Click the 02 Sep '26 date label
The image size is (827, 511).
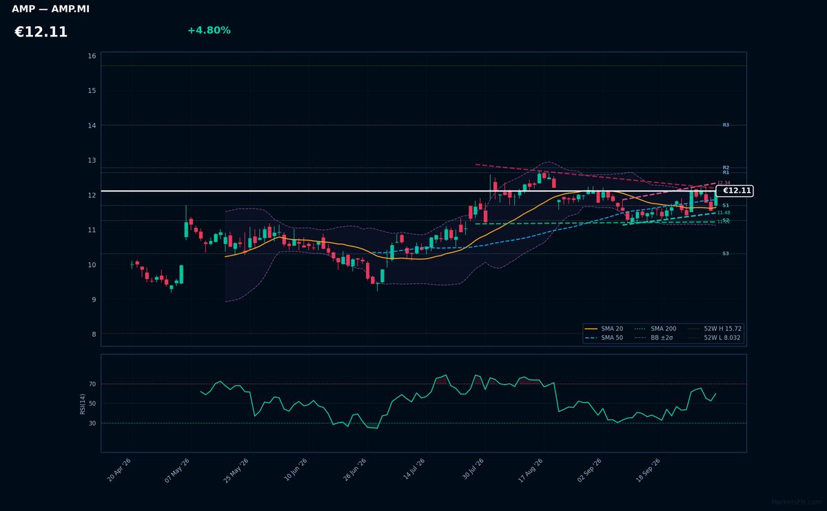[x=591, y=470]
